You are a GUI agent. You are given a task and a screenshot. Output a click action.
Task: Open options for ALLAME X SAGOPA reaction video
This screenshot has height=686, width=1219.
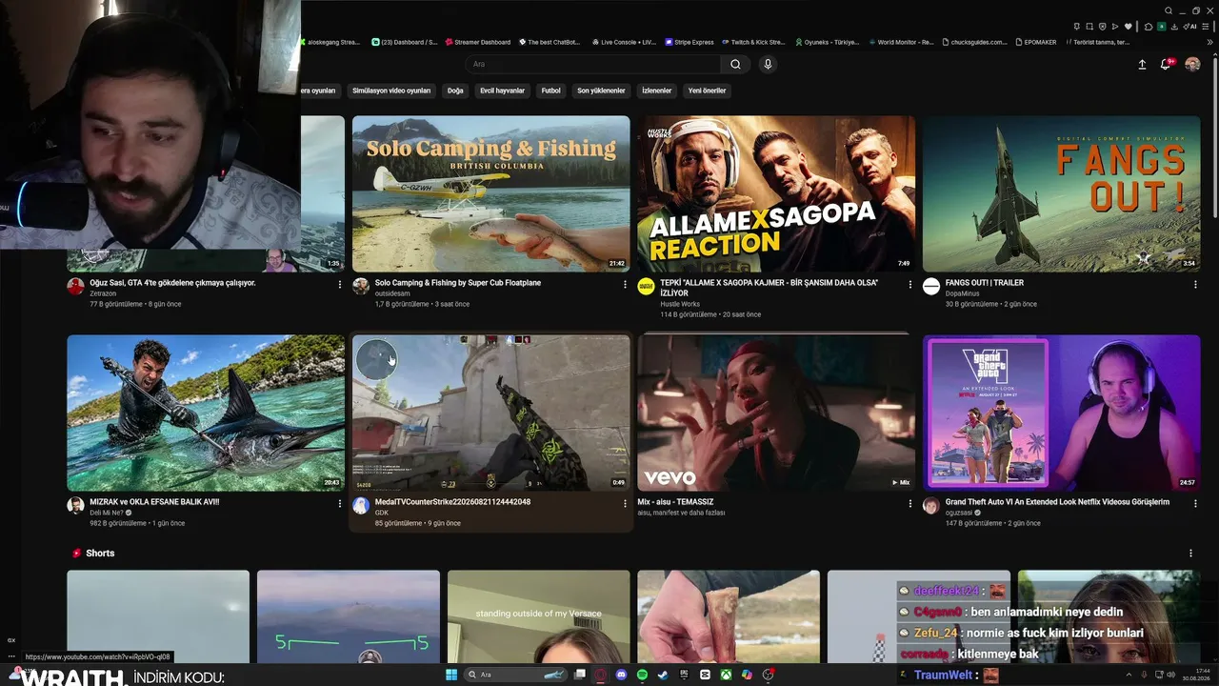tap(910, 284)
